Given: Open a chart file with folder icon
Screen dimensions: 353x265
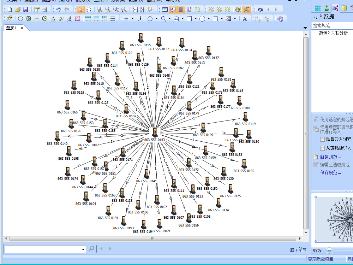Looking at the screenshot, I should click(18, 10).
